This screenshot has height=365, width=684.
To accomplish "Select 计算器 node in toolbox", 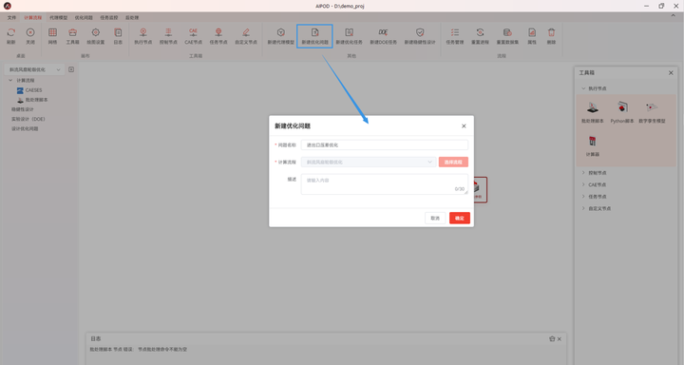I will pos(593,146).
